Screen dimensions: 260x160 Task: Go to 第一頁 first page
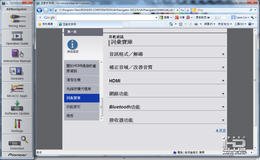[x=83, y=32]
